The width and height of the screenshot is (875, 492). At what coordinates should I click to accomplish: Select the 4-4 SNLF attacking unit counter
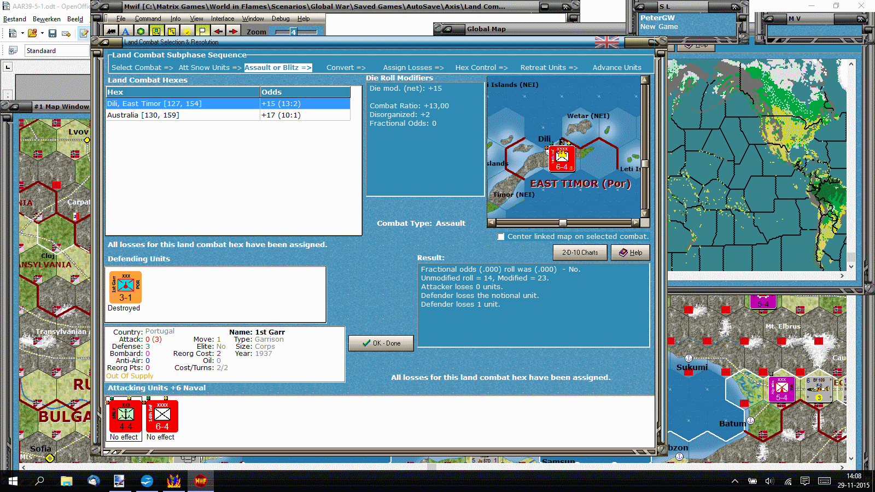[x=126, y=416]
